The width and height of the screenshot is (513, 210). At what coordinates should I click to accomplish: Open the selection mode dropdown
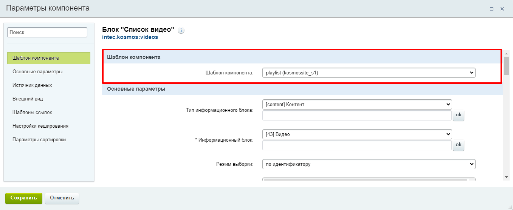pos(369,164)
